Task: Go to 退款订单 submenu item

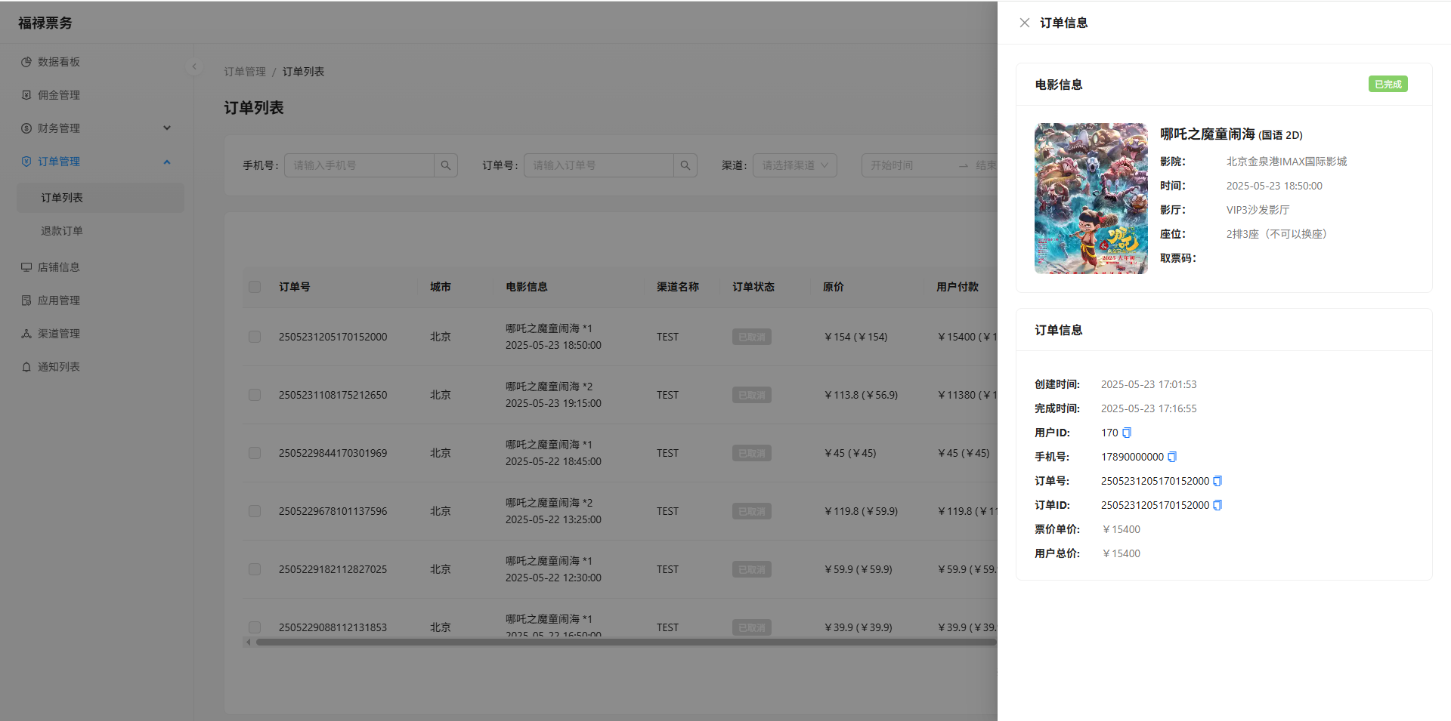Action: (62, 231)
